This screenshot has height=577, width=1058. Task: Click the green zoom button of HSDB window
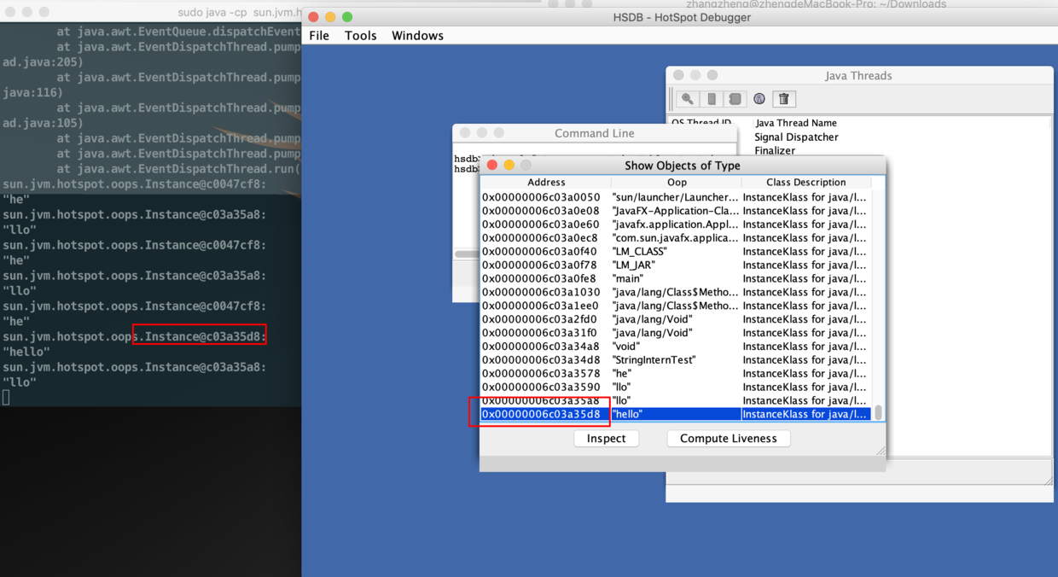[x=347, y=17]
